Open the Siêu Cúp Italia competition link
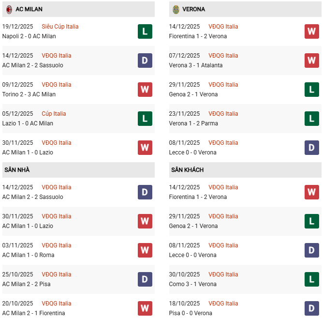Viewport: 322px width, 320px height. pos(60,27)
